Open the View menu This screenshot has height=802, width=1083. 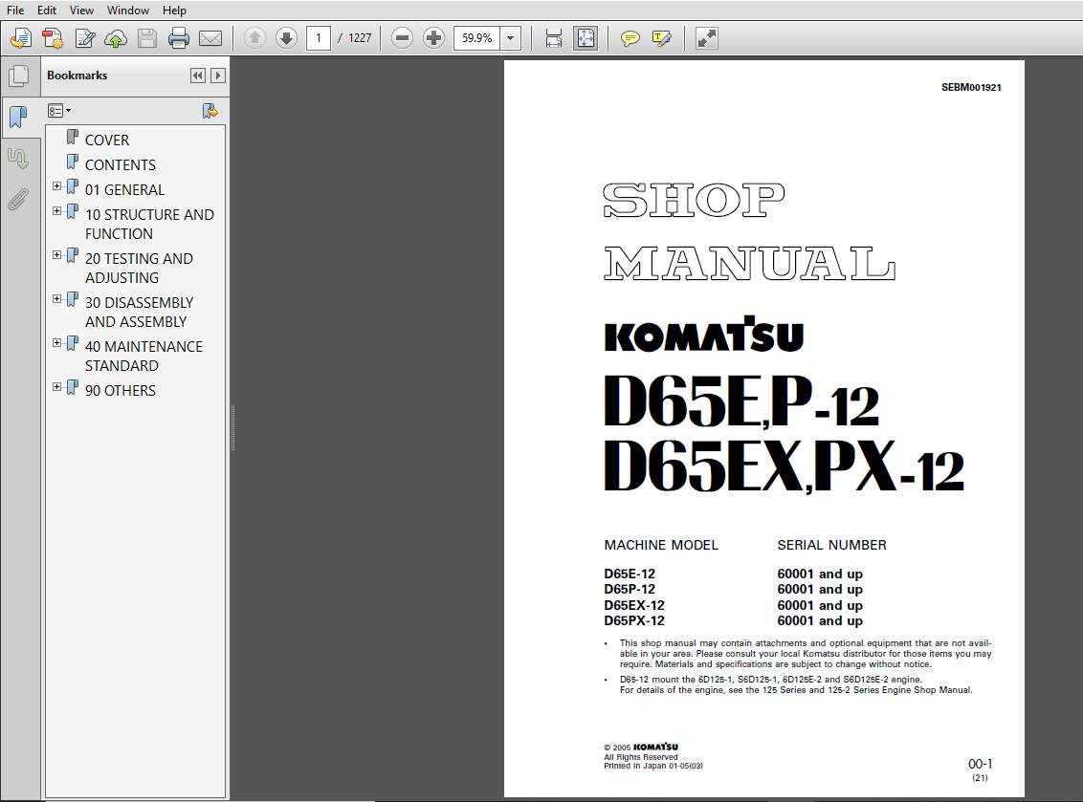81,11
